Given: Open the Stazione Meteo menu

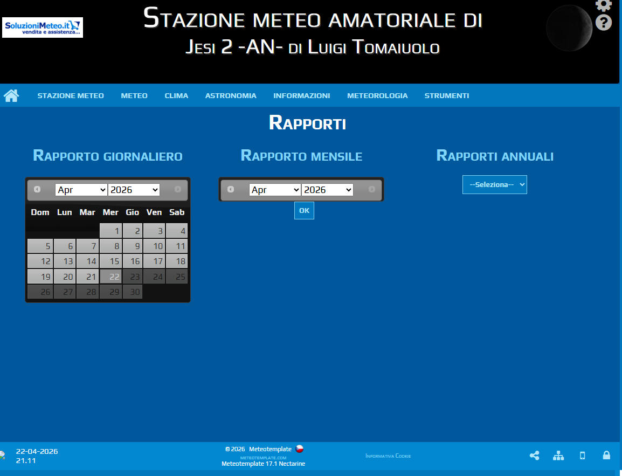Looking at the screenshot, I should click(71, 96).
